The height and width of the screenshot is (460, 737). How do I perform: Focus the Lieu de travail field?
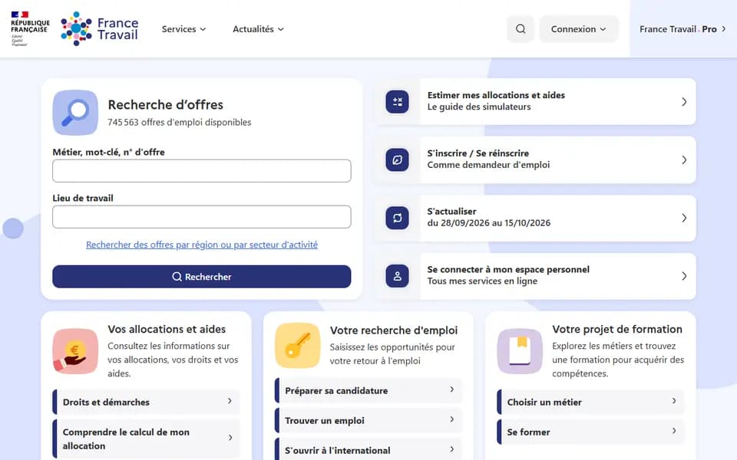[x=202, y=217]
